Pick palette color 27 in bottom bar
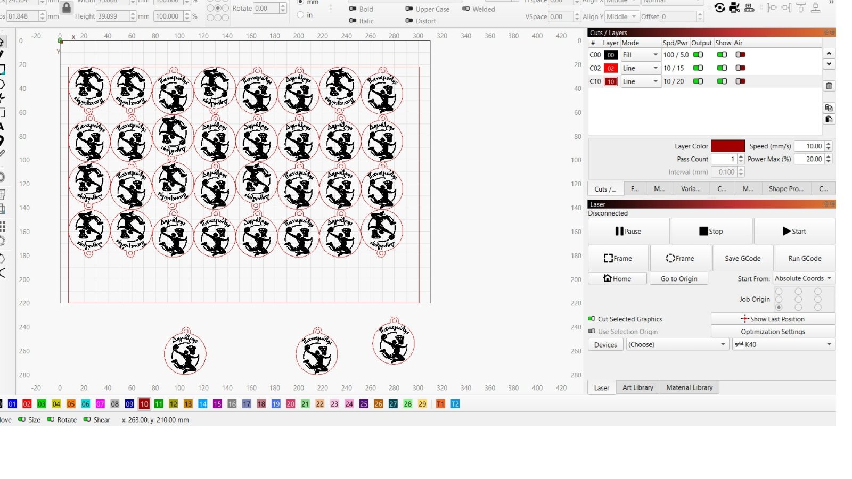The image size is (852, 479). tap(393, 404)
